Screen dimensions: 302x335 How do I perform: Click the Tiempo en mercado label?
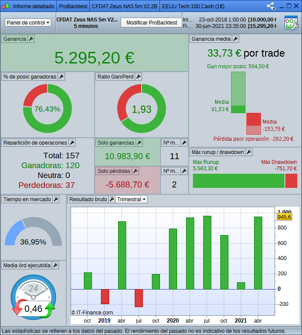click(27, 199)
